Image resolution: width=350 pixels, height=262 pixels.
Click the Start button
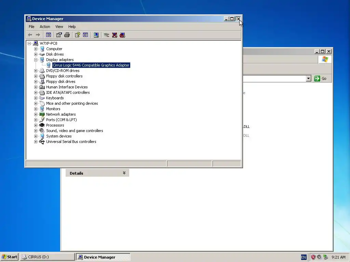[x=9, y=257]
